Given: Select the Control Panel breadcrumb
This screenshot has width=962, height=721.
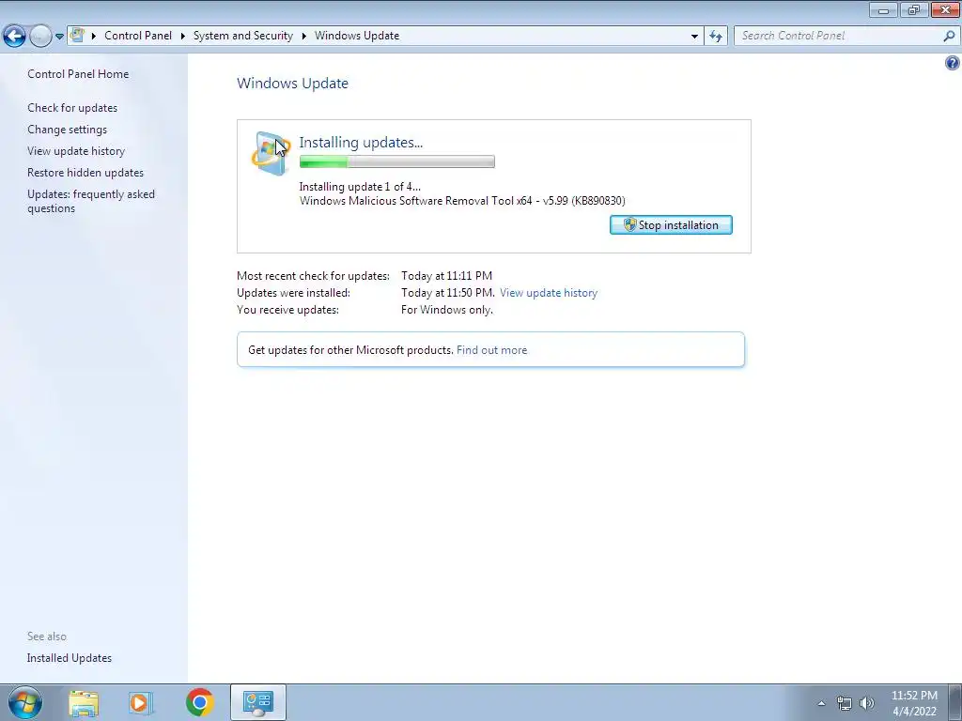Looking at the screenshot, I should point(138,36).
